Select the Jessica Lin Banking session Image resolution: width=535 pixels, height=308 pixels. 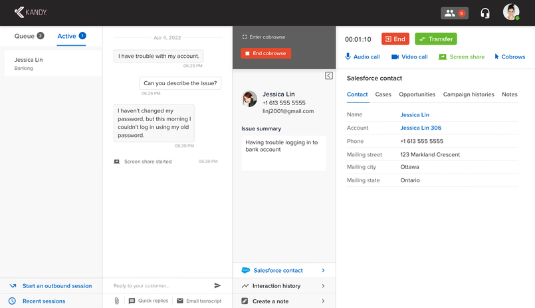click(x=53, y=63)
